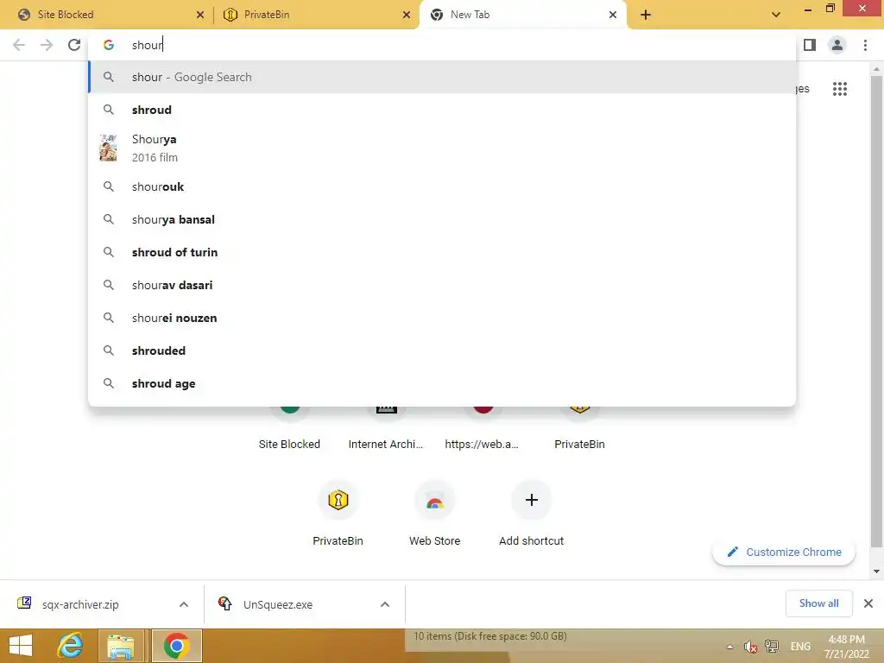The height and width of the screenshot is (663, 884).
Task: Launch Internet Explorer from taskbar
Action: point(71,646)
